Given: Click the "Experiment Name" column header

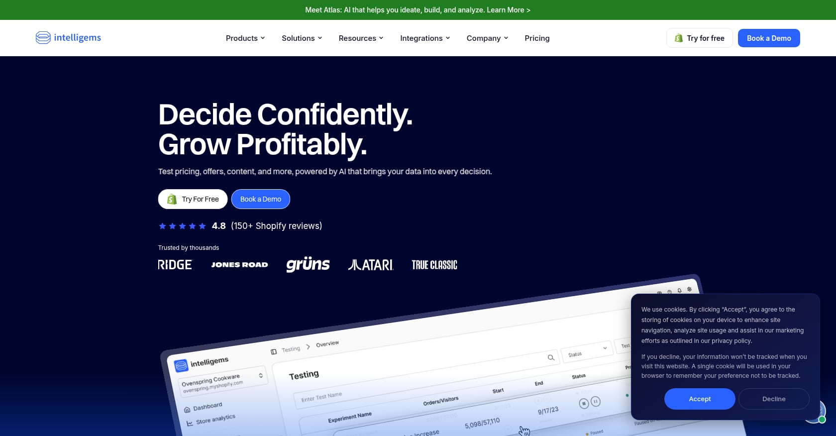Looking at the screenshot, I should 350,418.
